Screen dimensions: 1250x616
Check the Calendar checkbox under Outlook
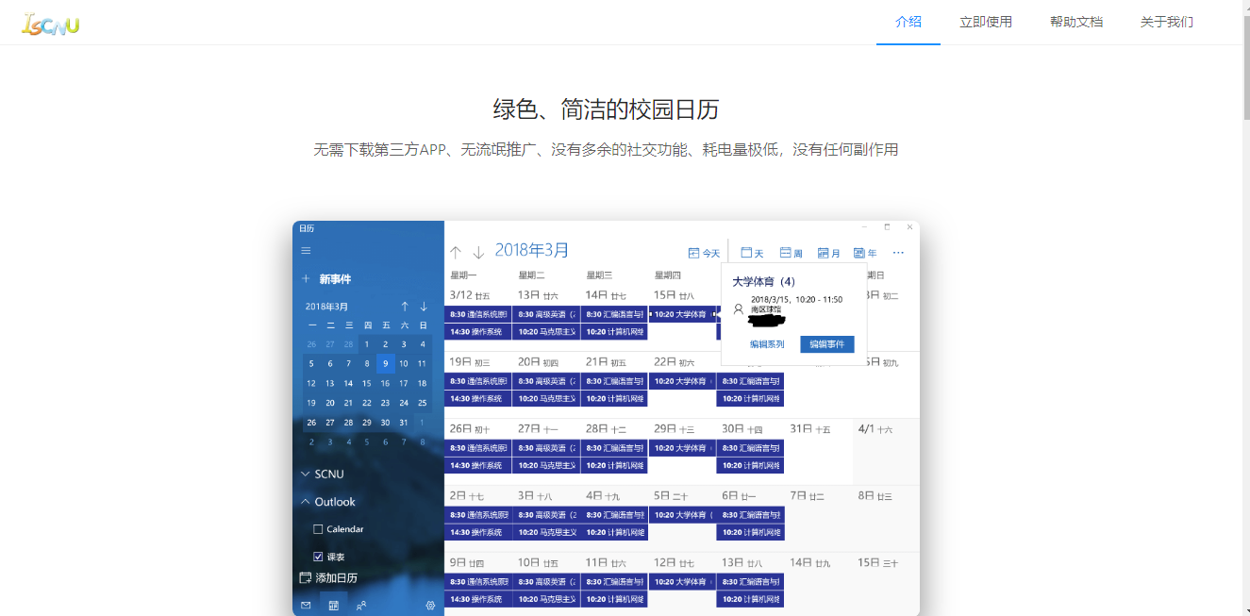pyautogui.click(x=318, y=529)
